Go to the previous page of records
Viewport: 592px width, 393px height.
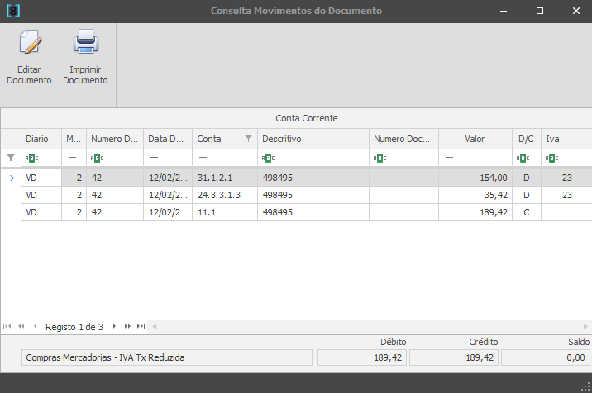21,327
